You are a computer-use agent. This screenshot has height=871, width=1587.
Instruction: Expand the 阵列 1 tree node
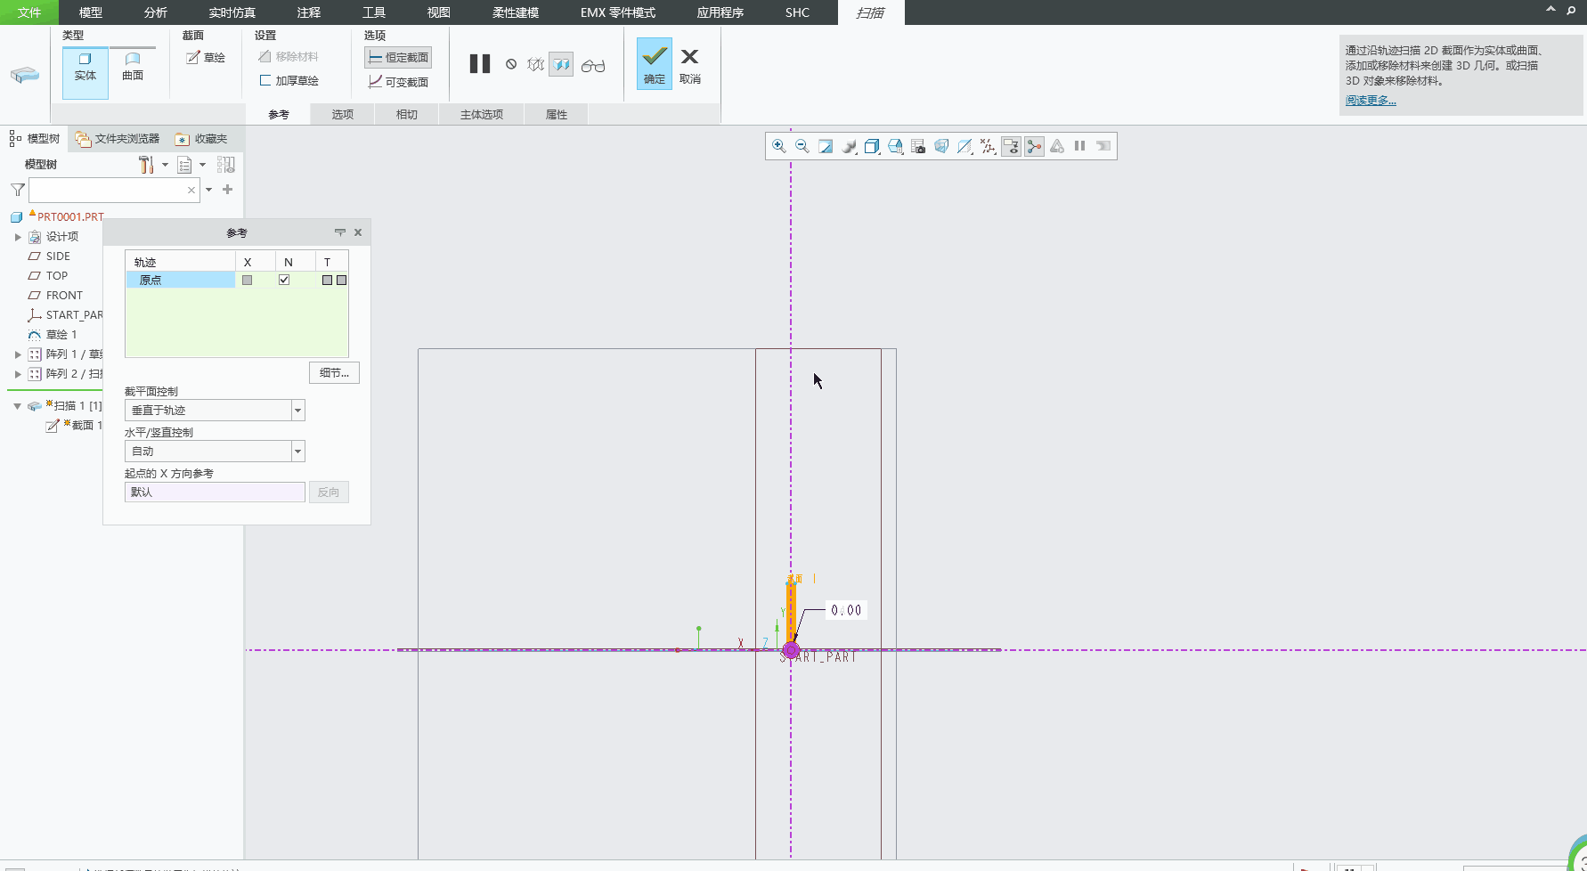(x=17, y=354)
